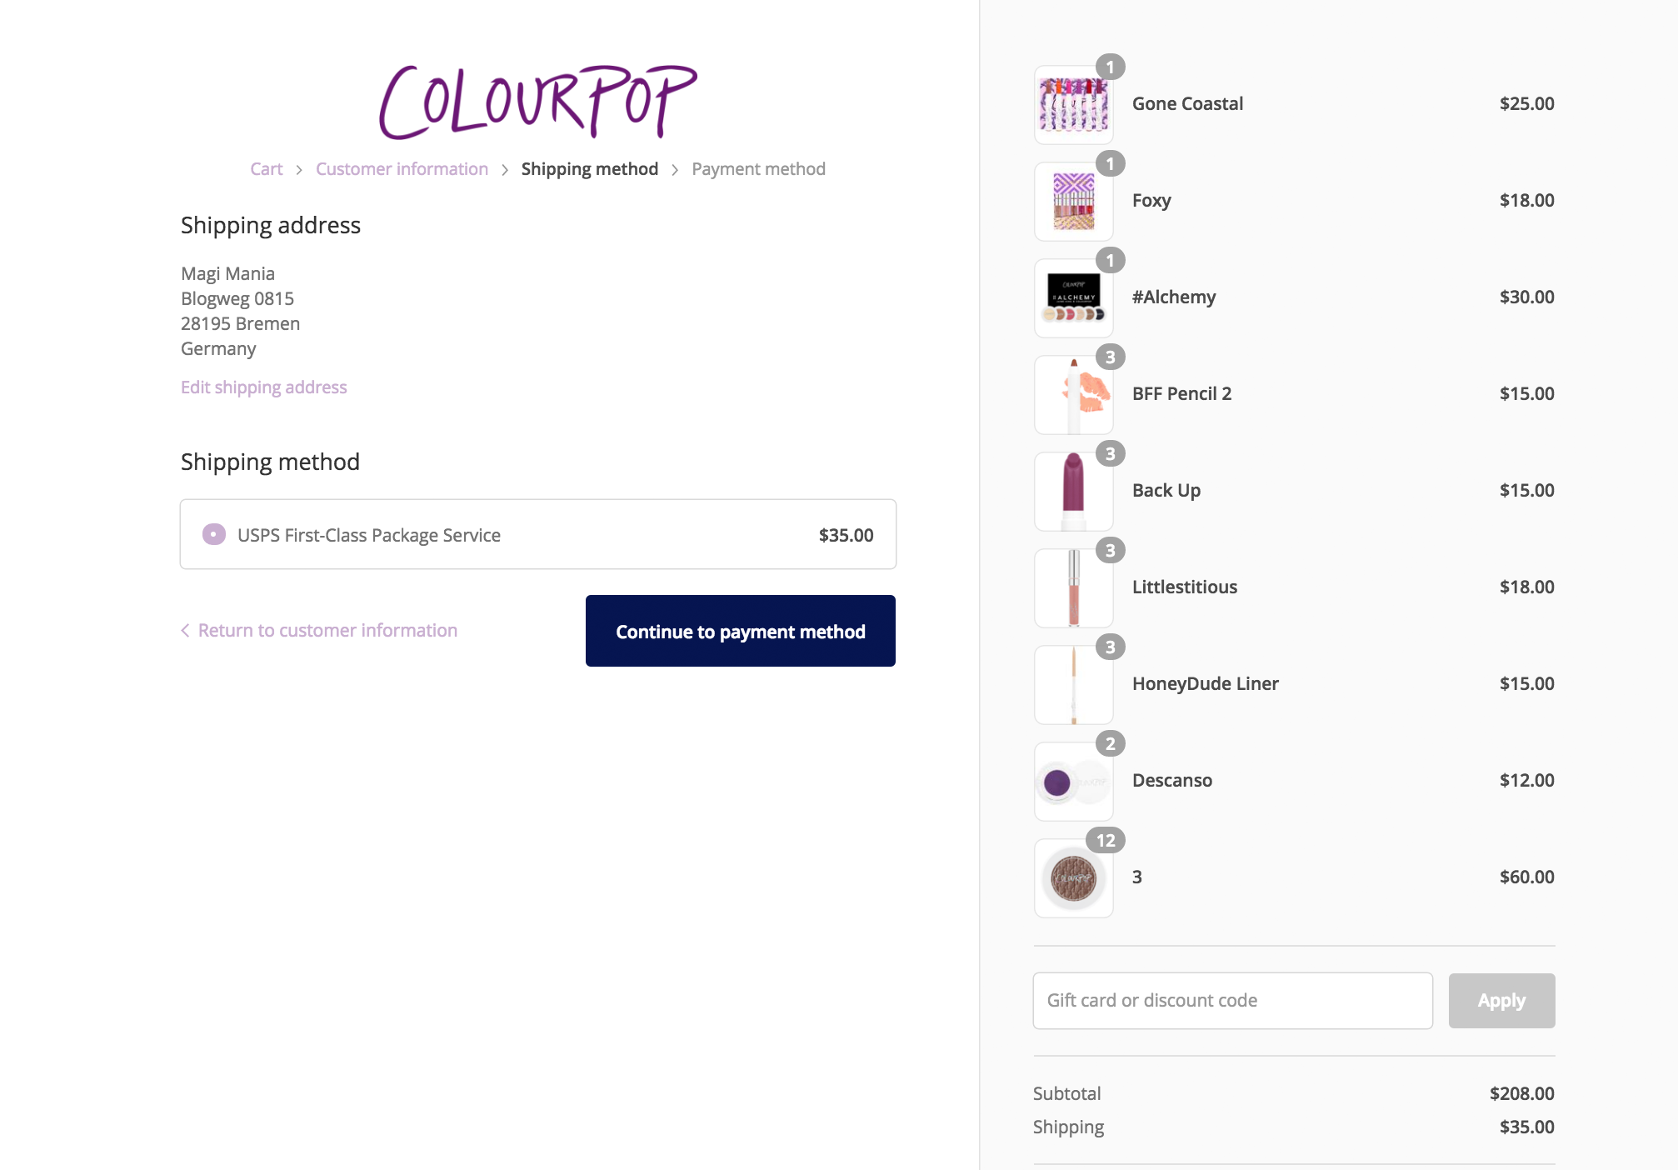Click the HoneyDude Liner thumbnail

coord(1073,685)
